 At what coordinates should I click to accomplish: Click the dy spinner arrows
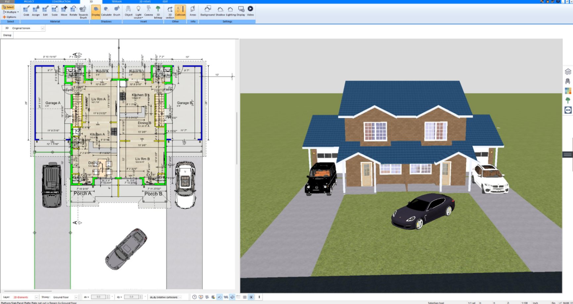(x=141, y=297)
